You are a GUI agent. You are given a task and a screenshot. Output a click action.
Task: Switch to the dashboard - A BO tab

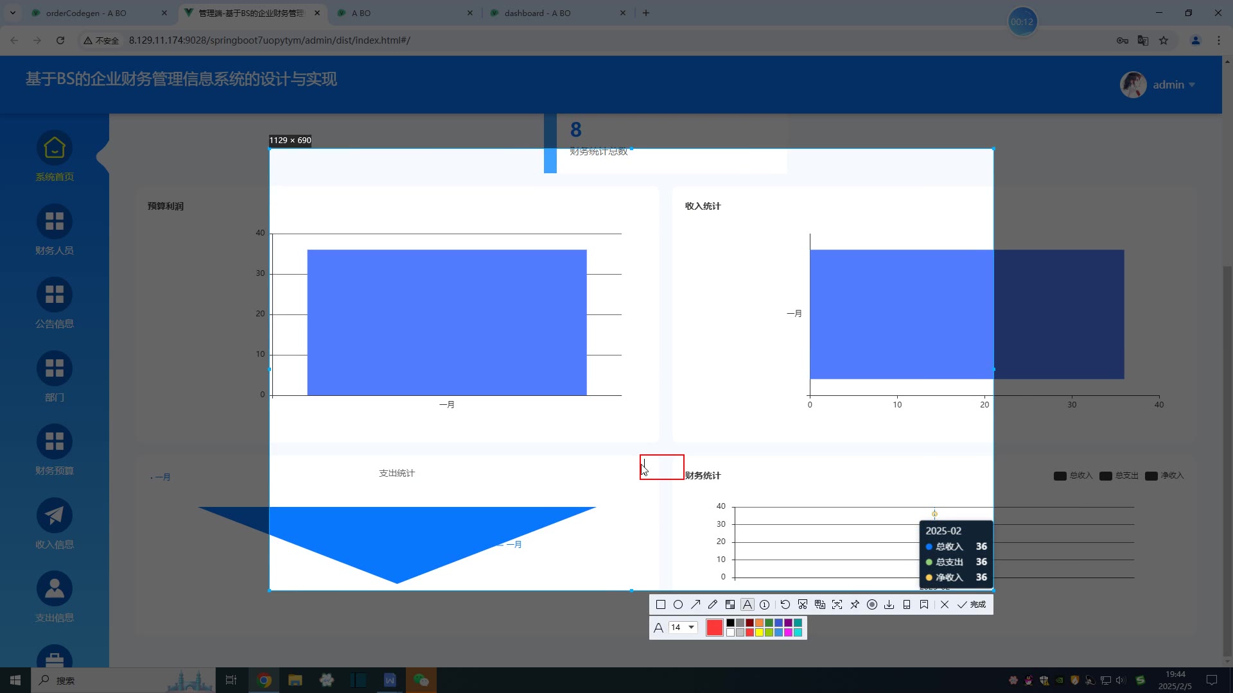pos(538,13)
